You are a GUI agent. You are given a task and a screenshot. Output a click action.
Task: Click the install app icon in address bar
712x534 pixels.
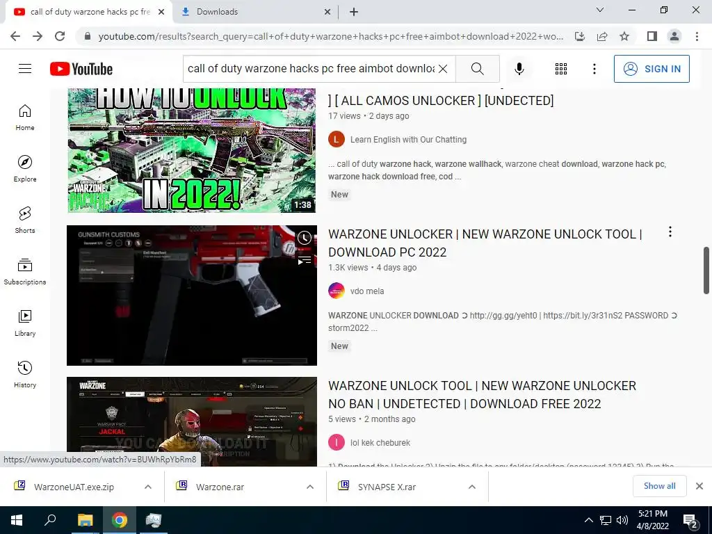tap(580, 36)
